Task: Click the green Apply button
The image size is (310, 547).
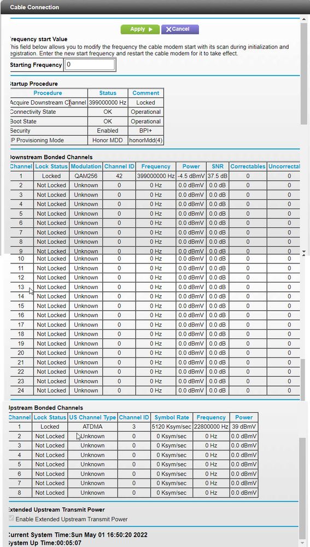Action: pos(140,30)
